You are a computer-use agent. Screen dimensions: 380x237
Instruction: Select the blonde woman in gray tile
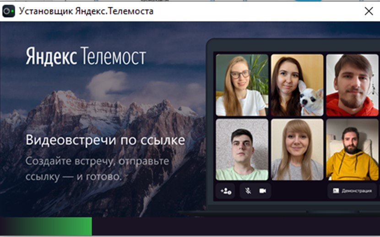point(297,150)
